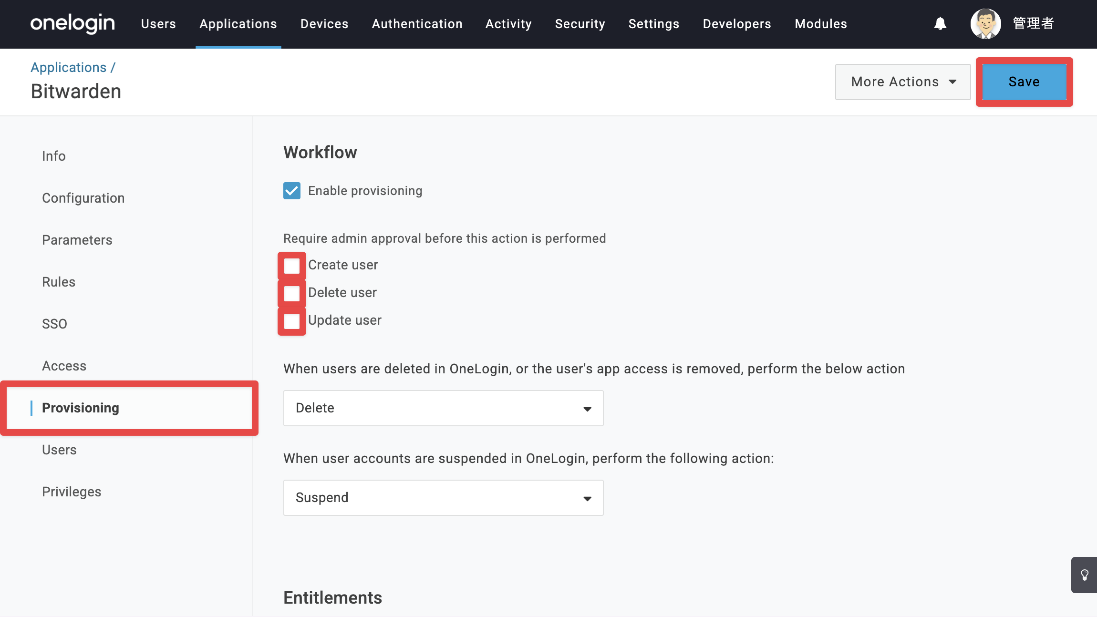This screenshot has height=617, width=1097.
Task: Check the Delete user approval box
Action: click(292, 293)
